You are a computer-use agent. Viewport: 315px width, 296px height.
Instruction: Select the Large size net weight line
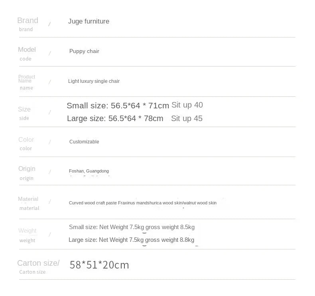(x=132, y=240)
